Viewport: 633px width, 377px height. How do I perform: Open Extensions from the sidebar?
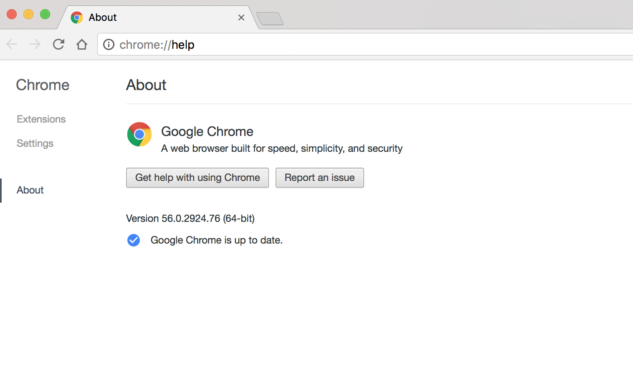click(x=41, y=119)
